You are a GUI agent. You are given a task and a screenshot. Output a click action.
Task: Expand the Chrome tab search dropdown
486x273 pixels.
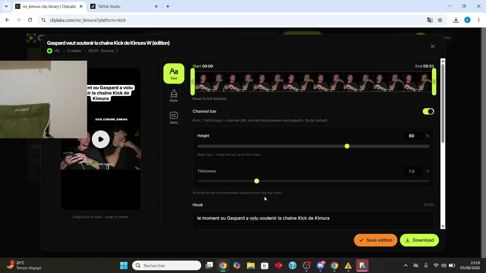pos(6,6)
